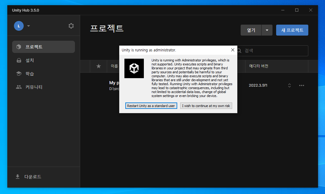Open 다운로드 panel at sidebar bottom
Image resolution: width=325 pixels, height=194 pixels.
[29, 177]
